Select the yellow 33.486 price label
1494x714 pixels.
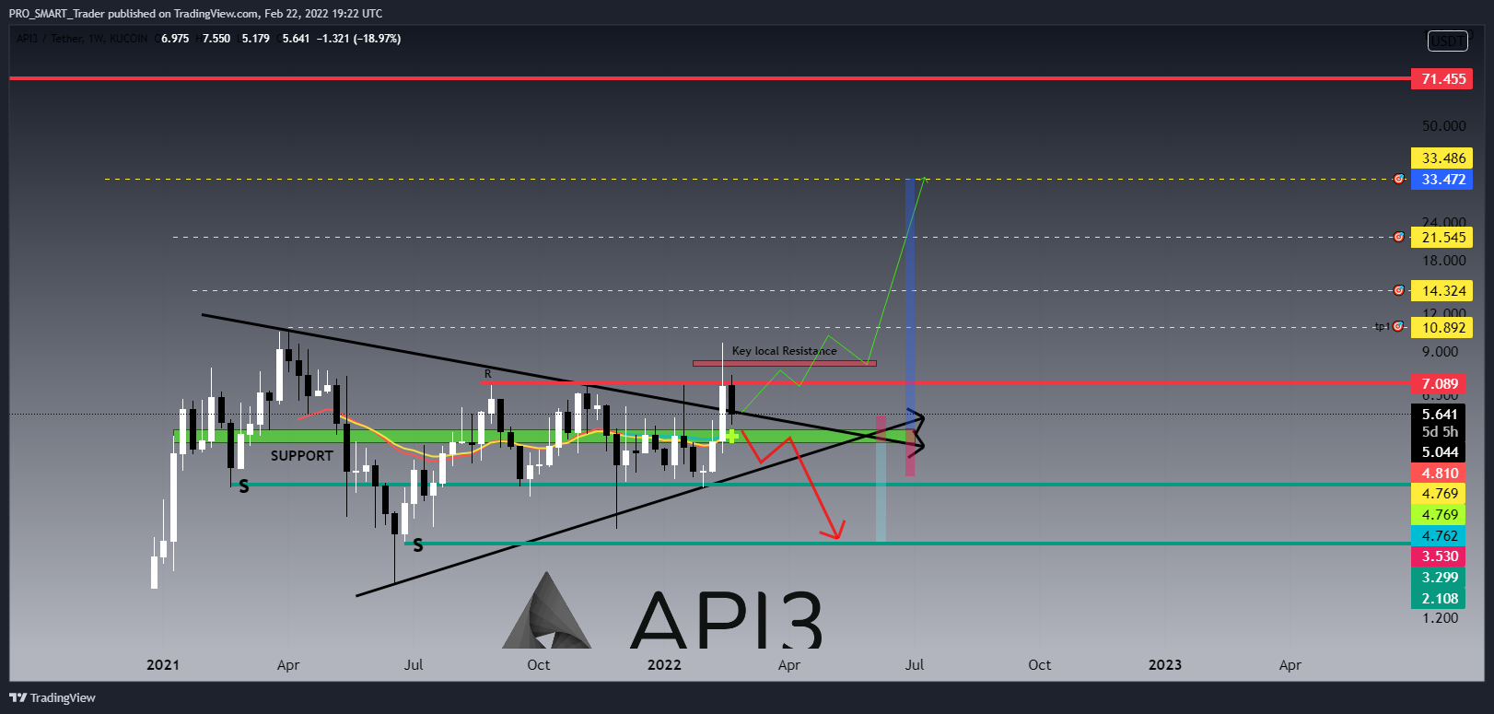(x=1442, y=158)
